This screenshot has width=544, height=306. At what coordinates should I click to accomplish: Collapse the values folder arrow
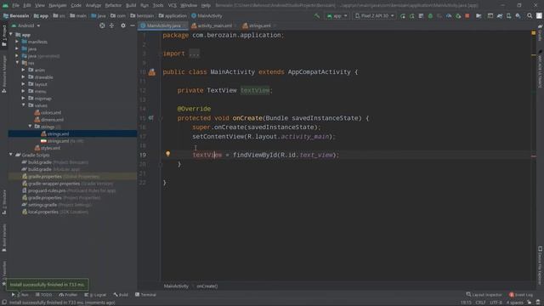(x=24, y=105)
